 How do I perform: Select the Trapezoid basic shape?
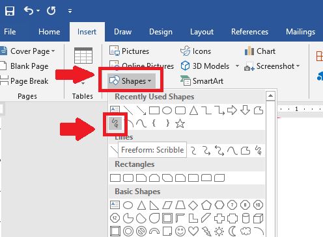(x=180, y=205)
